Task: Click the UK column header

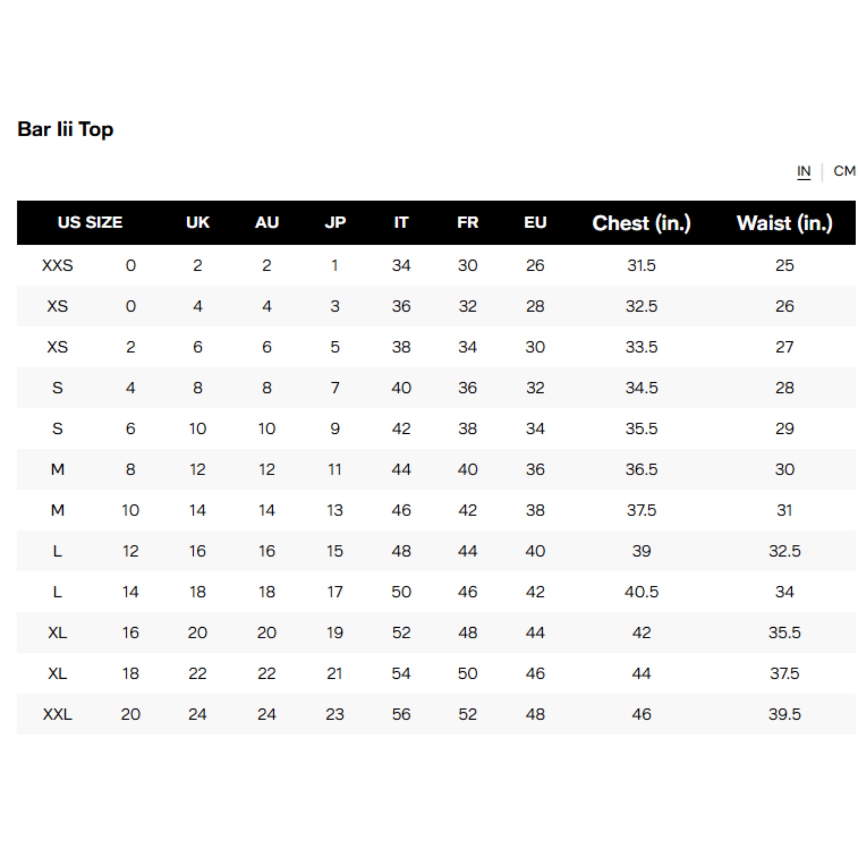Action: 198,223
